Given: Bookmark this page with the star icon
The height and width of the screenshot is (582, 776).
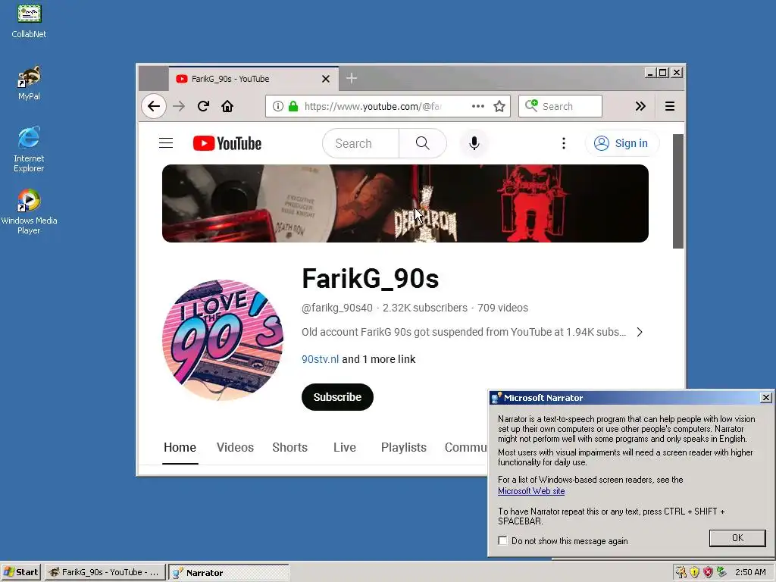Looking at the screenshot, I should (499, 106).
